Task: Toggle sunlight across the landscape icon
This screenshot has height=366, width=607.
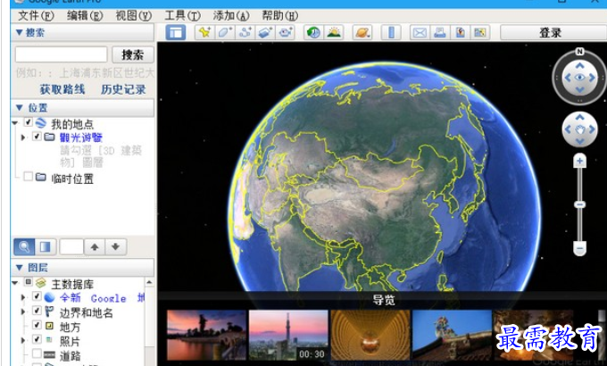Action: [x=334, y=32]
